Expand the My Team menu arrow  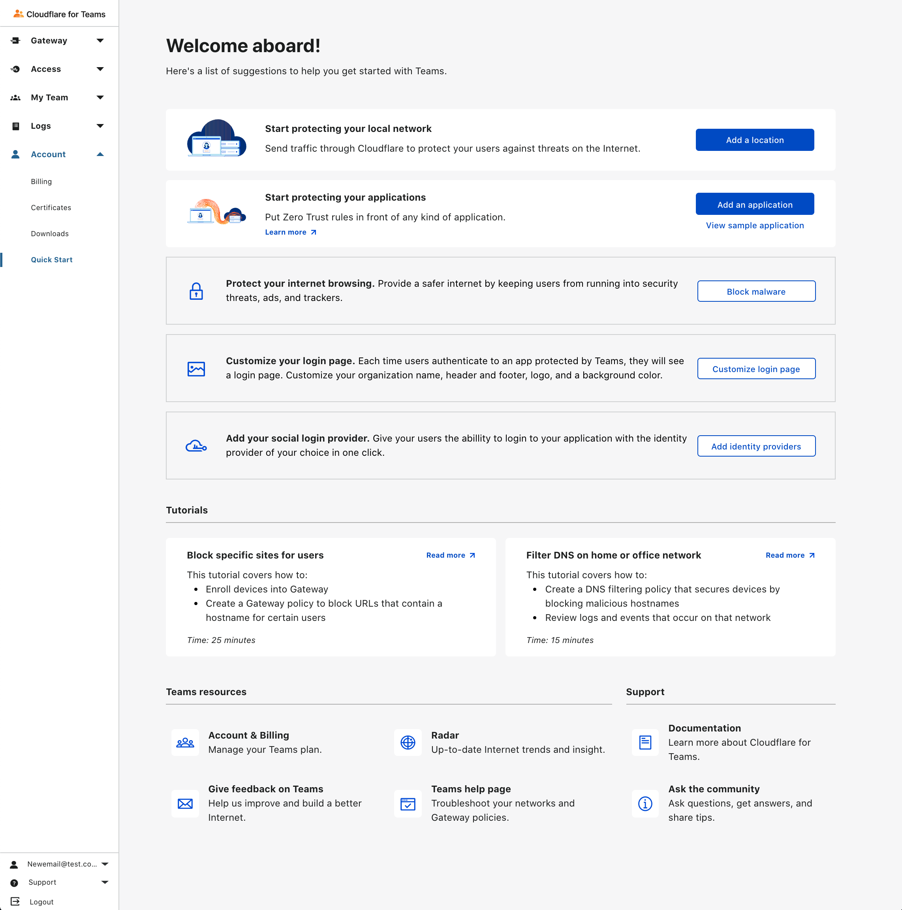click(100, 98)
